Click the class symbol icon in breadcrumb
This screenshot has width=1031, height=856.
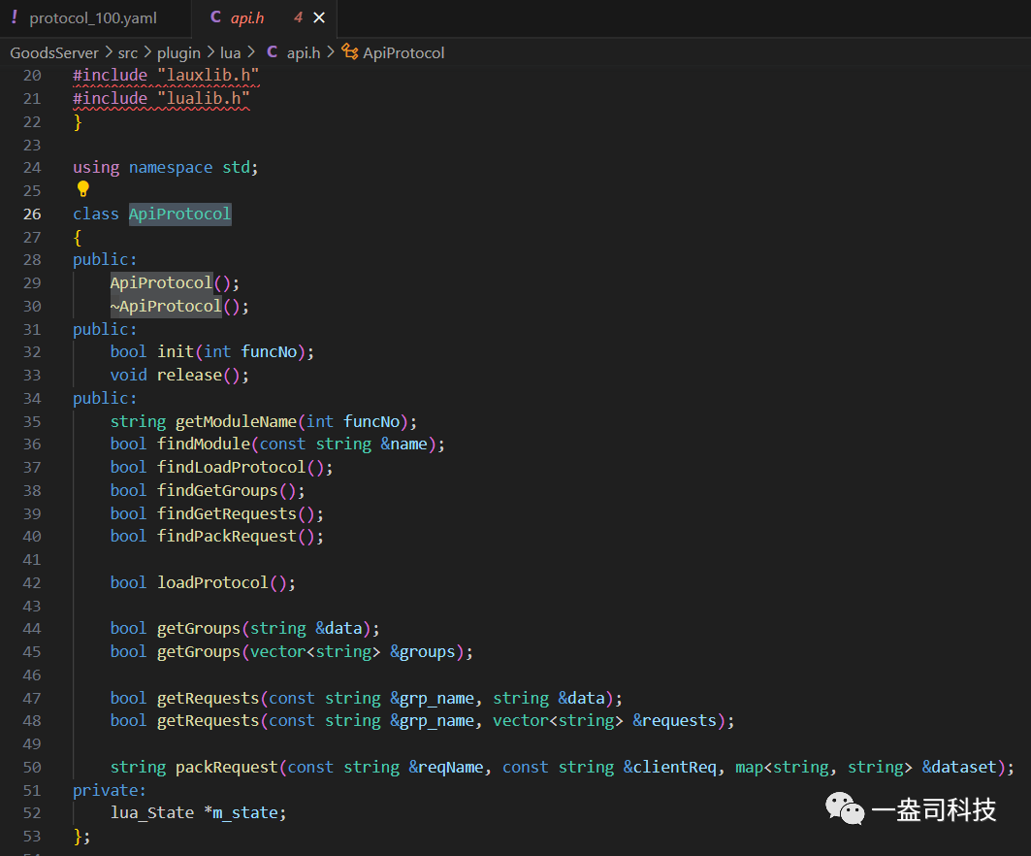pyautogui.click(x=350, y=52)
